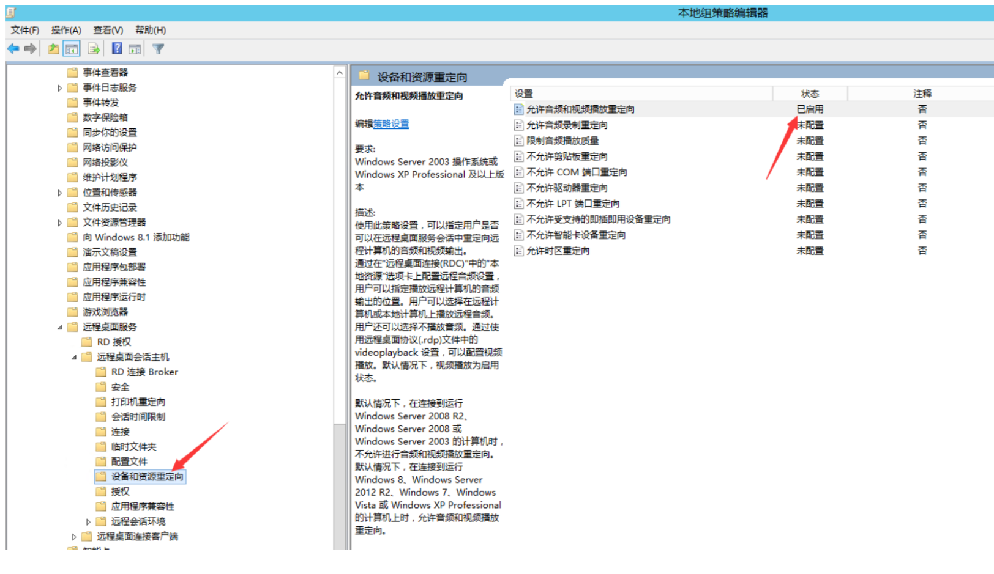Image resolution: width=994 pixels, height=574 pixels.
Task: Select the 不允许剪贴板重定向 policy setting
Action: (x=567, y=156)
